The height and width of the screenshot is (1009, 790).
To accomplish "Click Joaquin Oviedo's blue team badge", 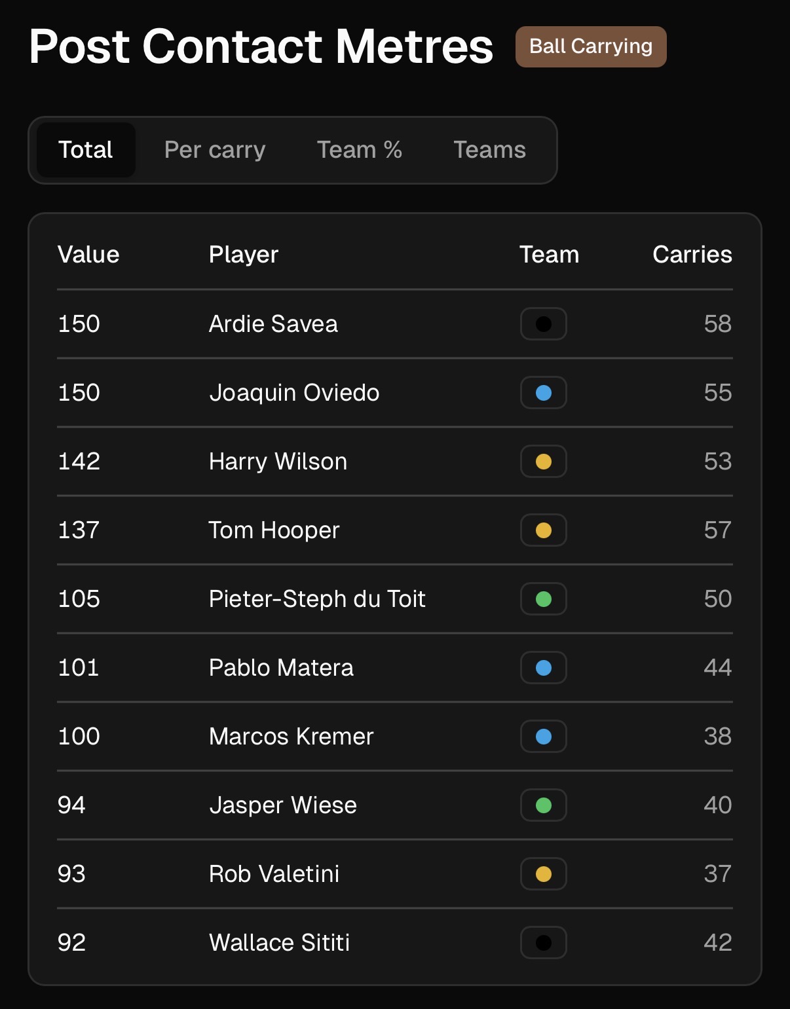I will [544, 393].
